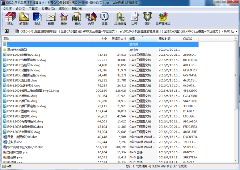Click the vertical scrollbar thumb
Image resolution: width=240 pixels, height=170 pixels.
pos(236,75)
